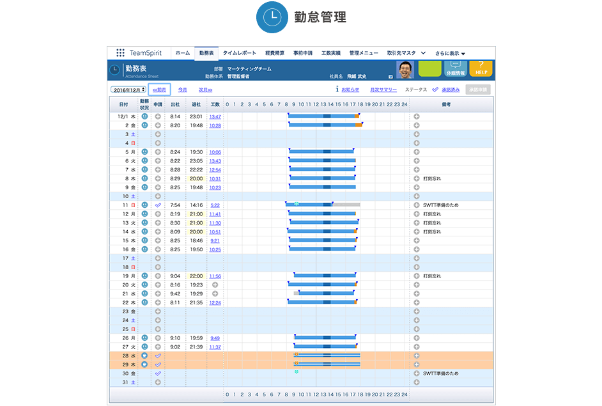Open the HELP icon button

click(x=481, y=69)
